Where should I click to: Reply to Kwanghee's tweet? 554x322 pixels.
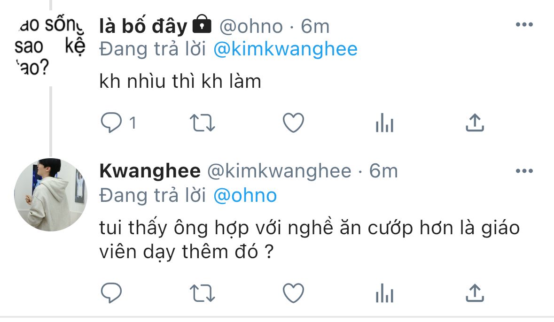tap(111, 293)
